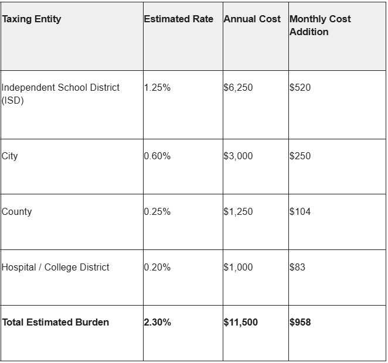The image size is (388, 363).
Task: Click the Taxing Entity column header
Action: tap(32, 19)
